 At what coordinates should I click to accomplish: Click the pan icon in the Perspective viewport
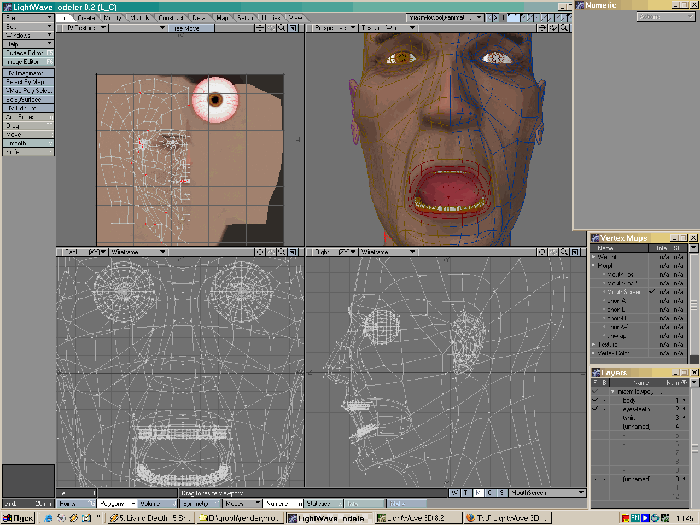pyautogui.click(x=542, y=28)
